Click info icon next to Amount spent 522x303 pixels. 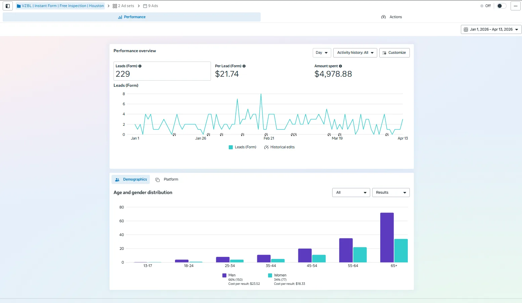point(341,66)
